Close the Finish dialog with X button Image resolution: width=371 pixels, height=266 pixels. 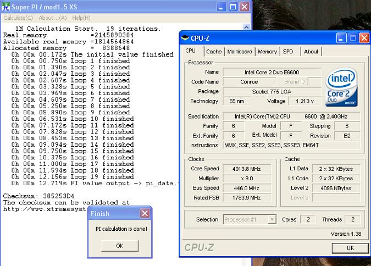[145, 213]
